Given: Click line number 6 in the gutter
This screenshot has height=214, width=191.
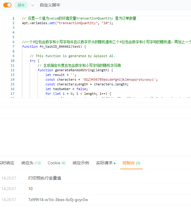Looking at the screenshot, I should 13,42.
